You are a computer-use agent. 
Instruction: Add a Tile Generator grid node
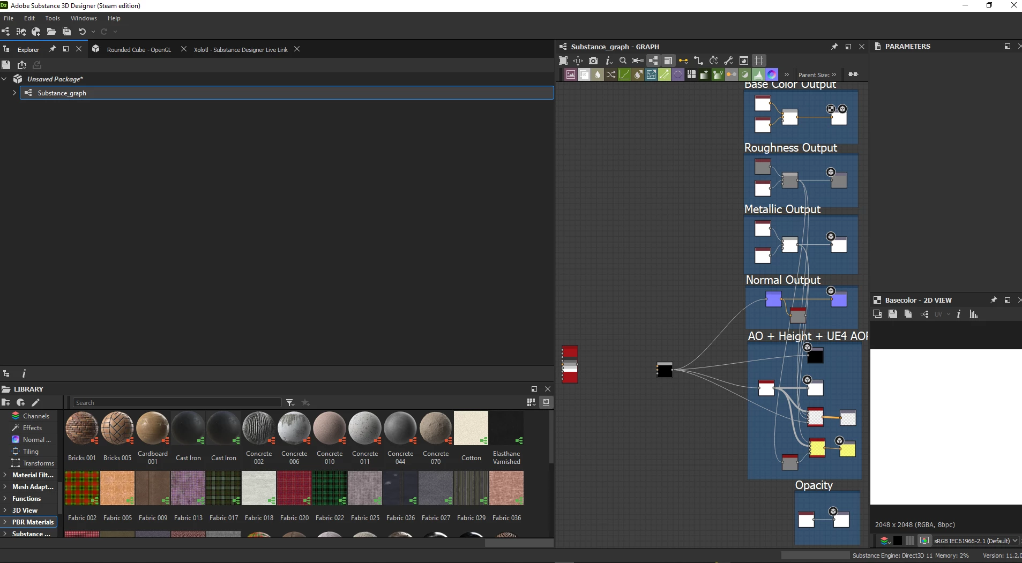[691, 74]
